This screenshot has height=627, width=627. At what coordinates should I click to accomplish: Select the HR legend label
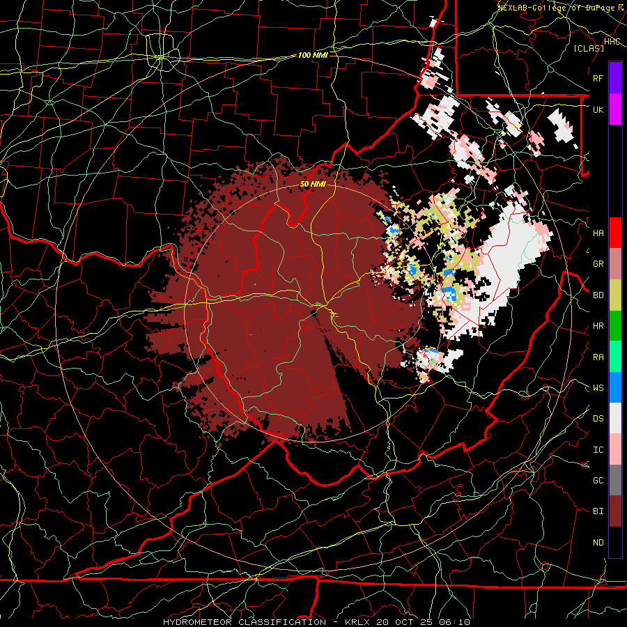598,326
